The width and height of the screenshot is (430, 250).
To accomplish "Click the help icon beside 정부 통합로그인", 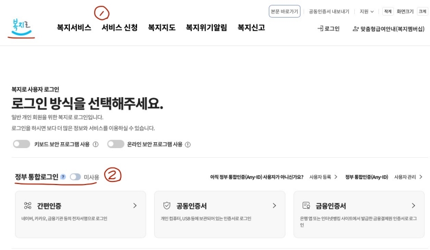I will (63, 177).
